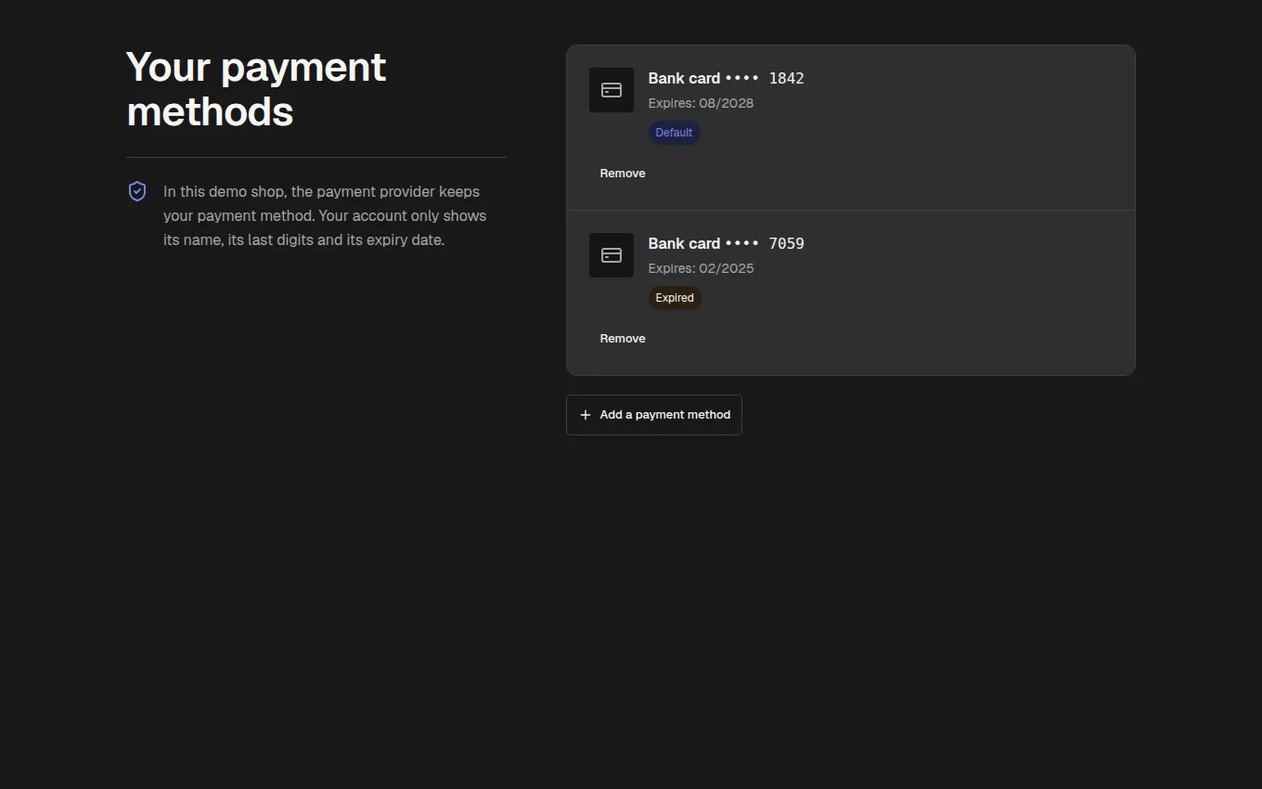Add a payment method
The width and height of the screenshot is (1262, 789).
tap(654, 415)
